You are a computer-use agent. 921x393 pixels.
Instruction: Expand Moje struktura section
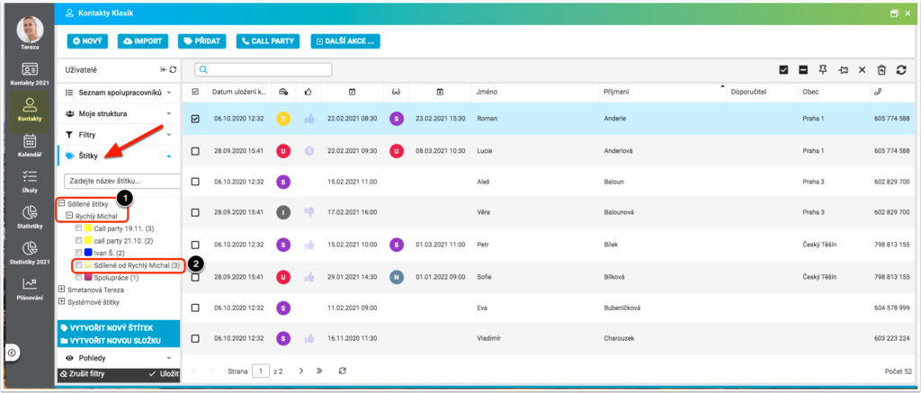coord(118,113)
